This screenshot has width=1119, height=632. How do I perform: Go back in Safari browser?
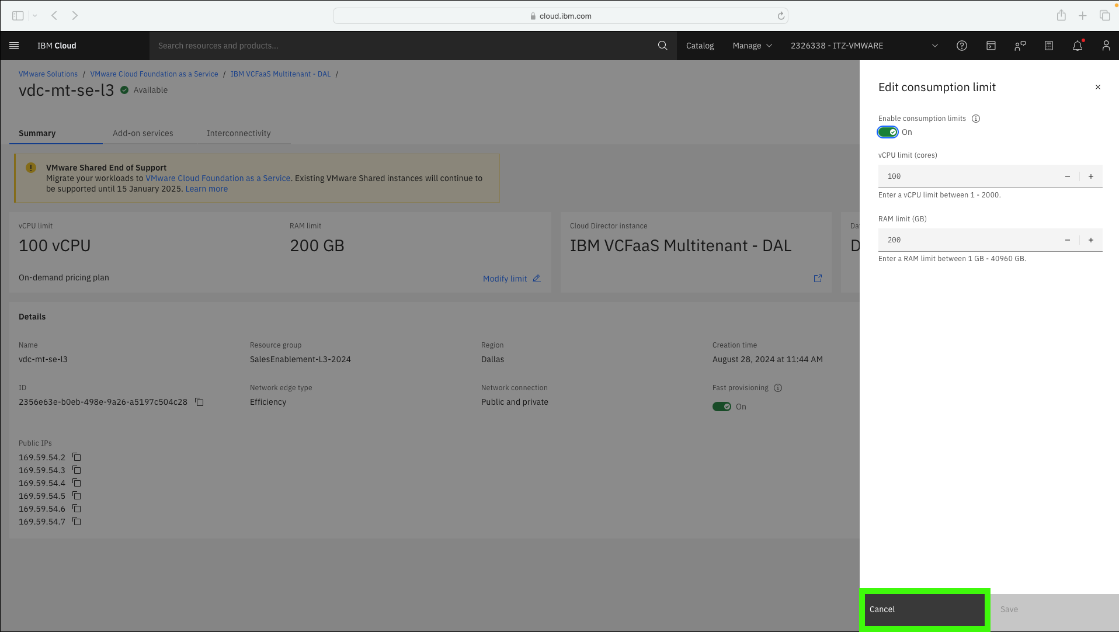click(54, 16)
